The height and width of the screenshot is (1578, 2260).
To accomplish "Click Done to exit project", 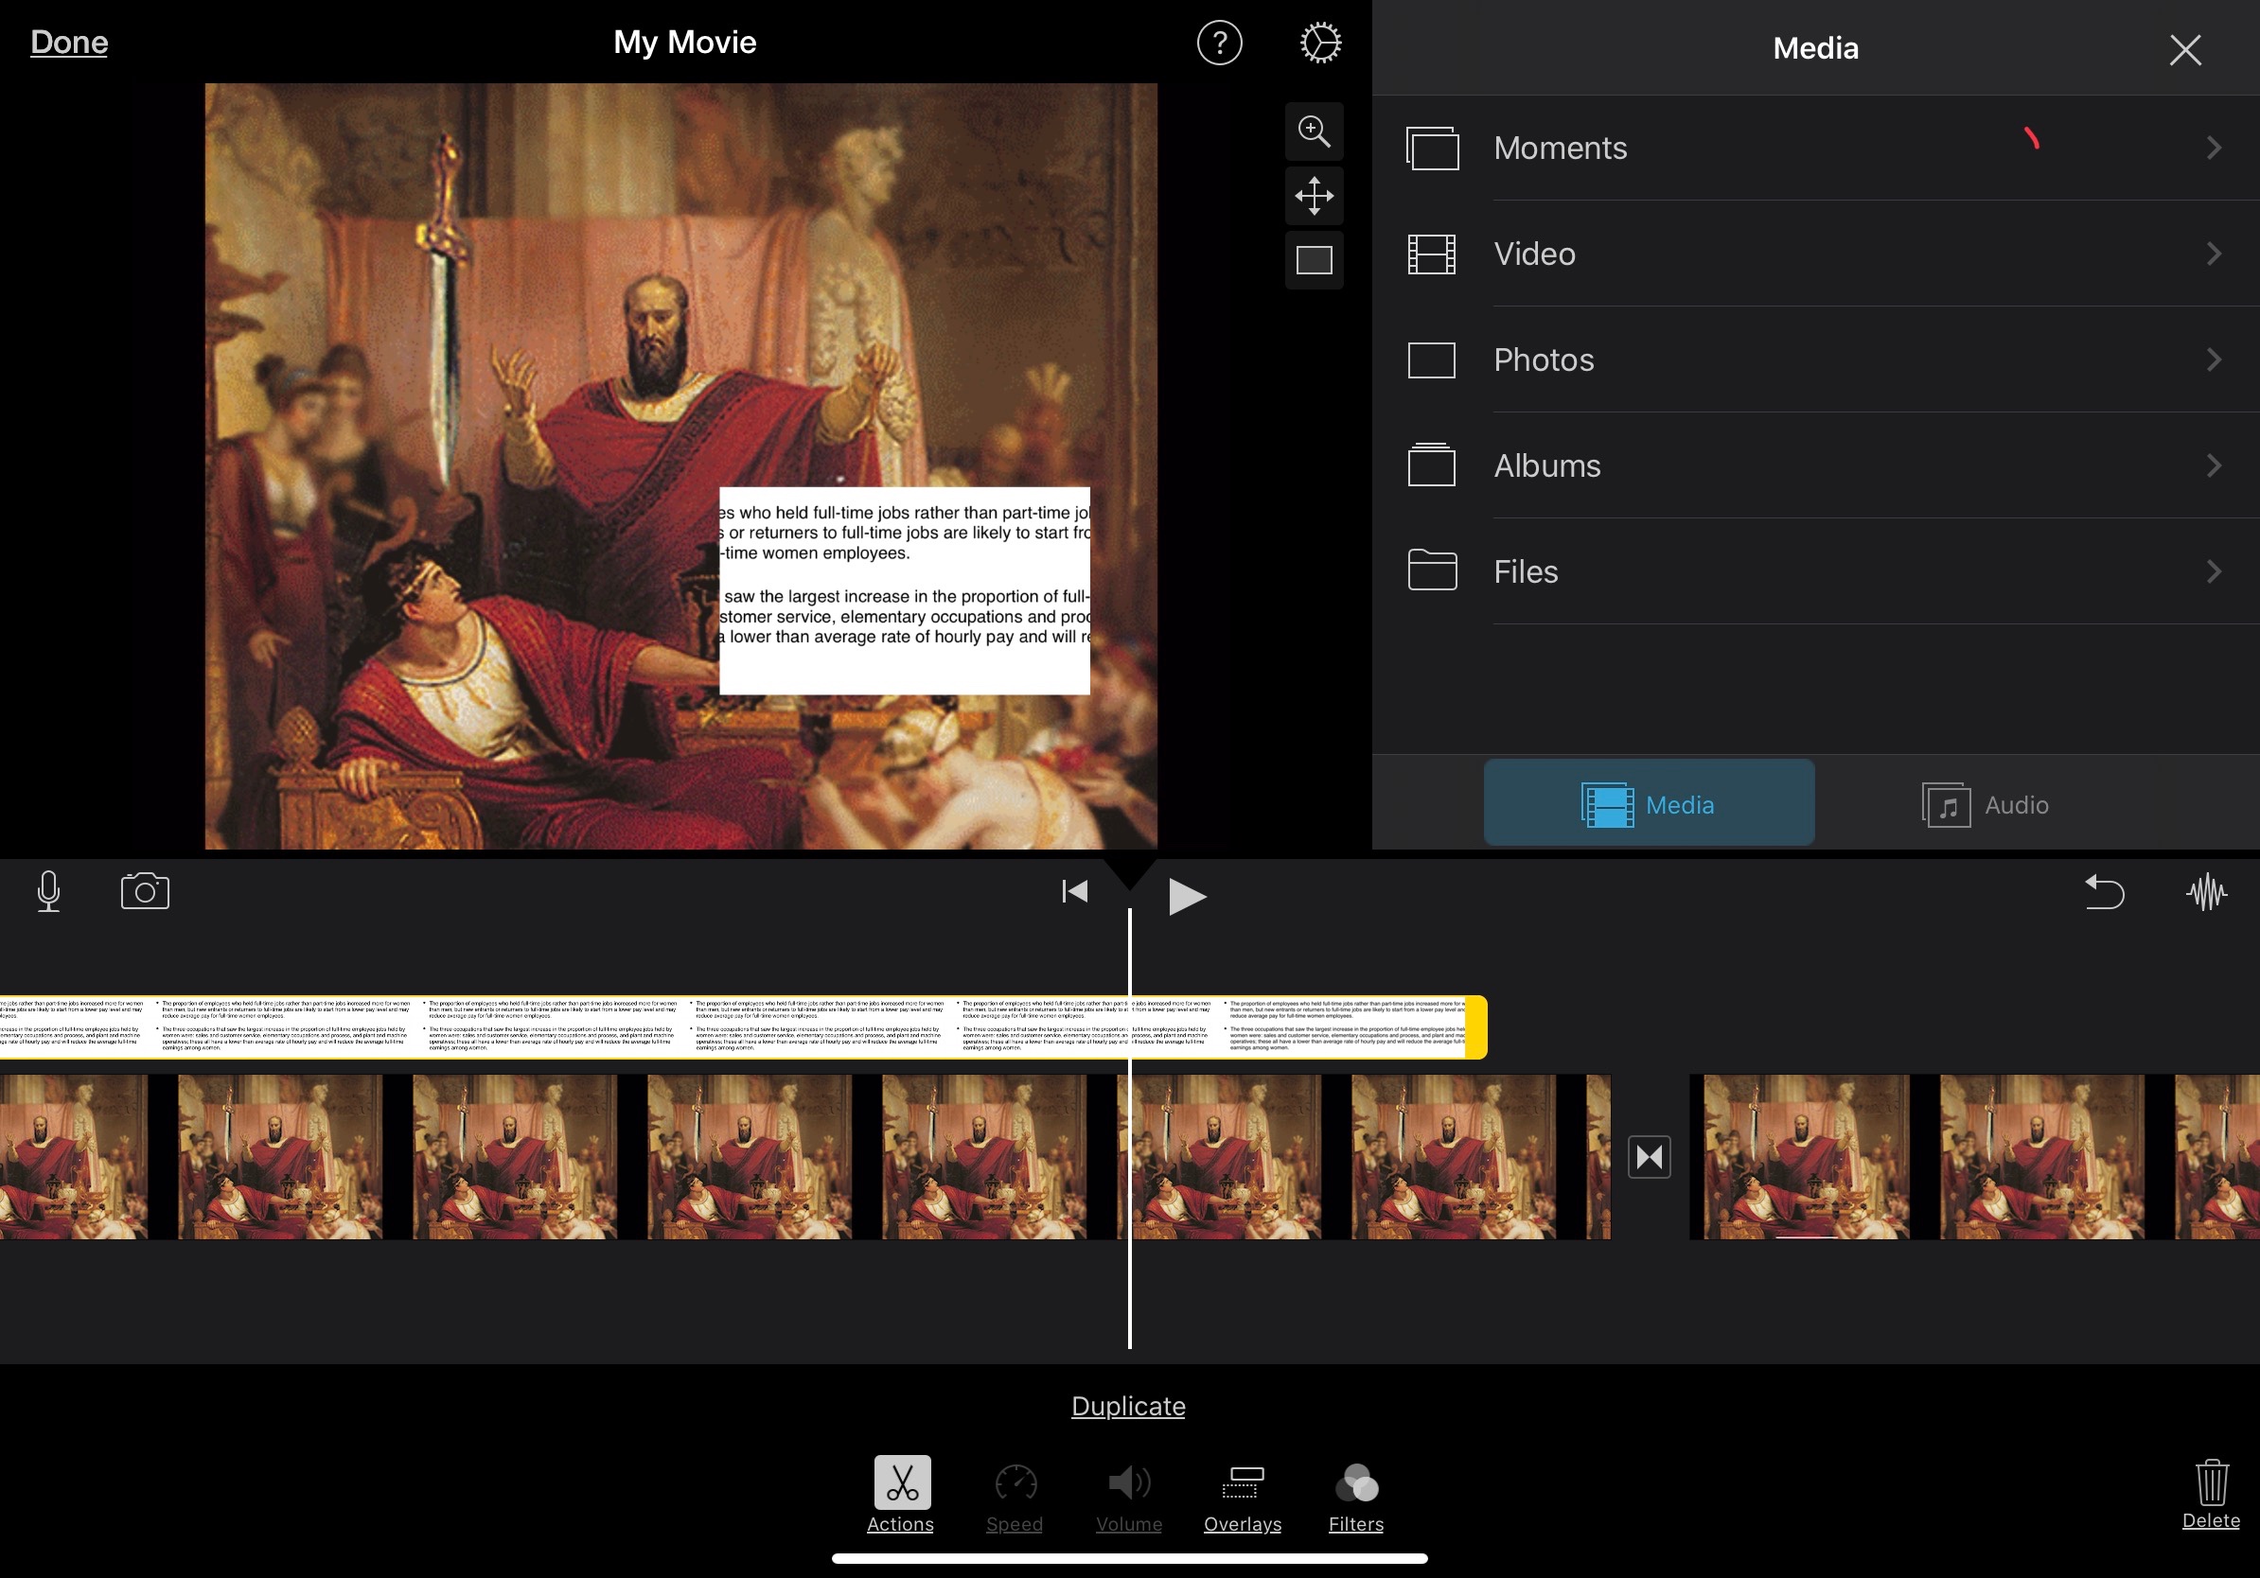I will click(69, 43).
